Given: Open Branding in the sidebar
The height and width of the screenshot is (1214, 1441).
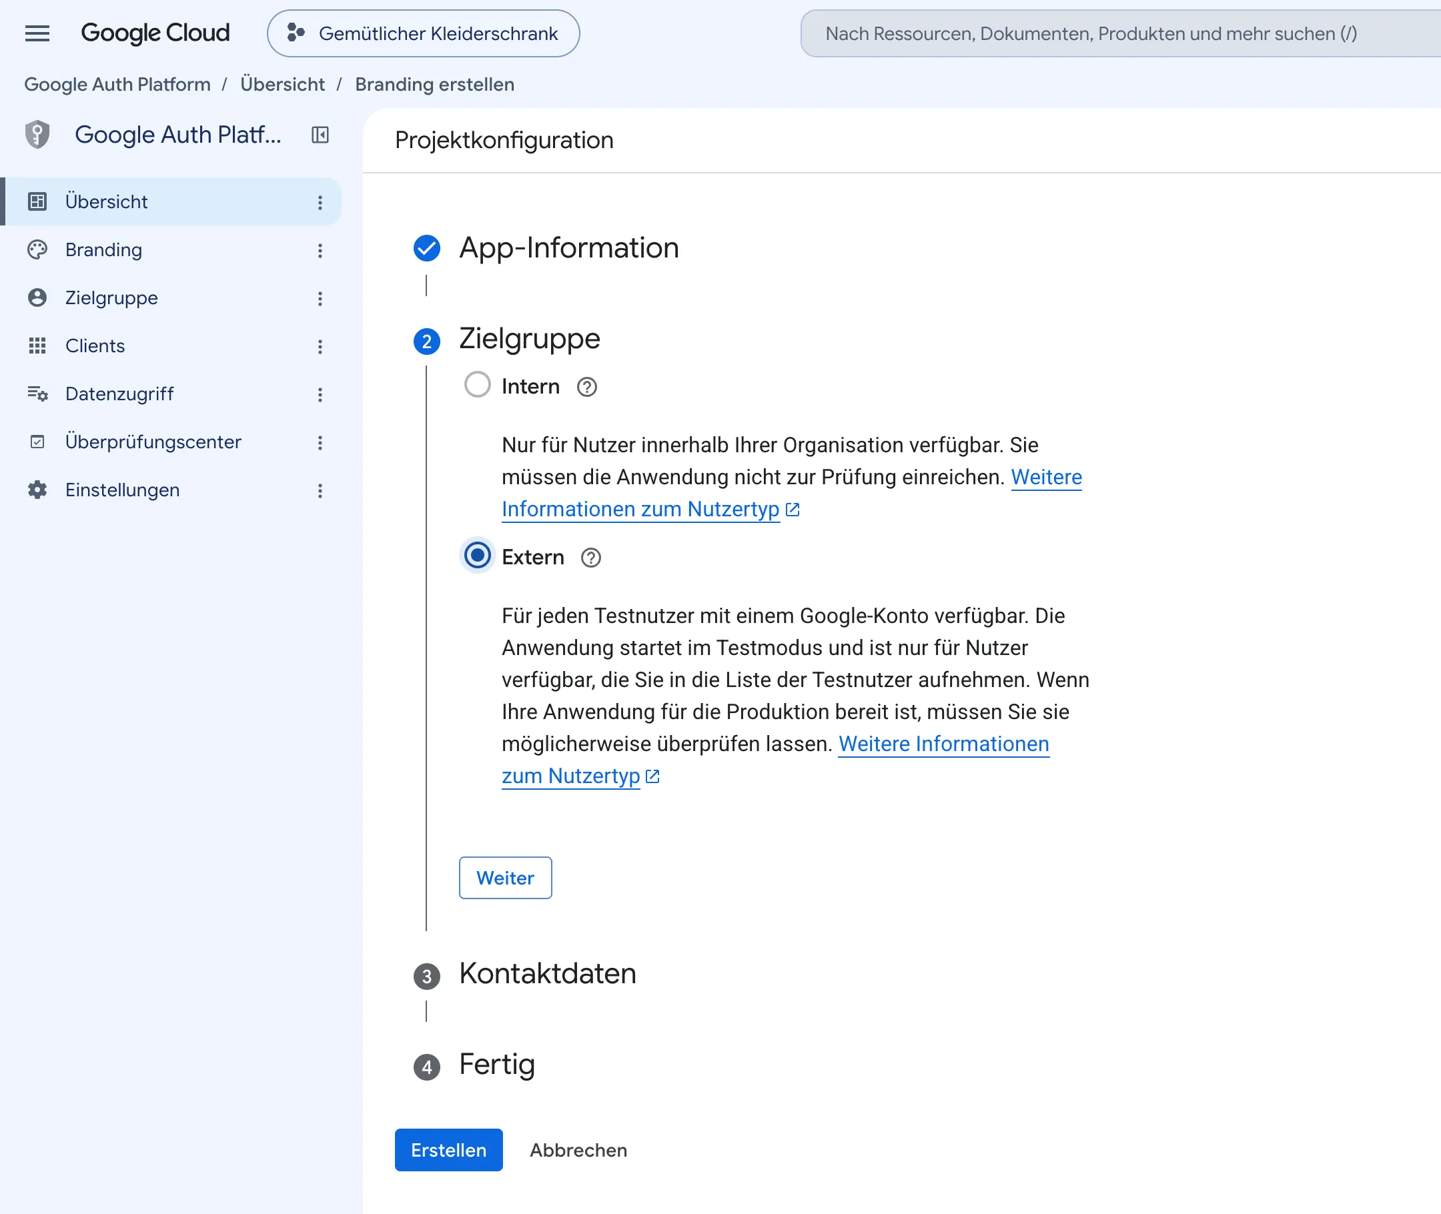Looking at the screenshot, I should point(172,250).
